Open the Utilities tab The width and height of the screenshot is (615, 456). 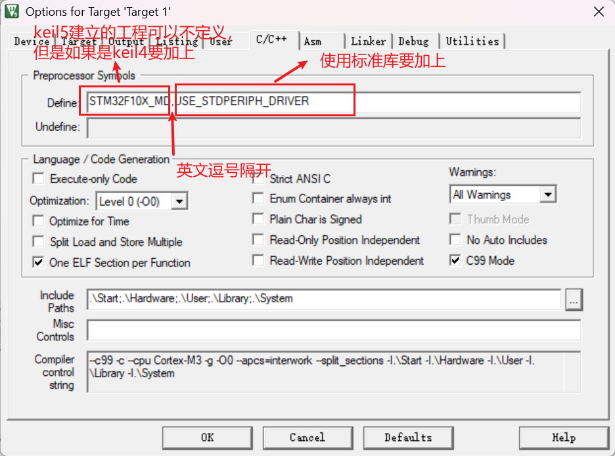coord(472,41)
